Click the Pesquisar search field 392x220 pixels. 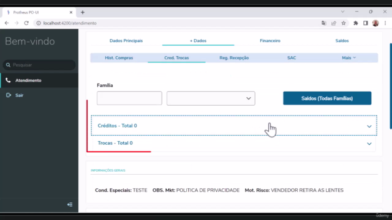39,65
